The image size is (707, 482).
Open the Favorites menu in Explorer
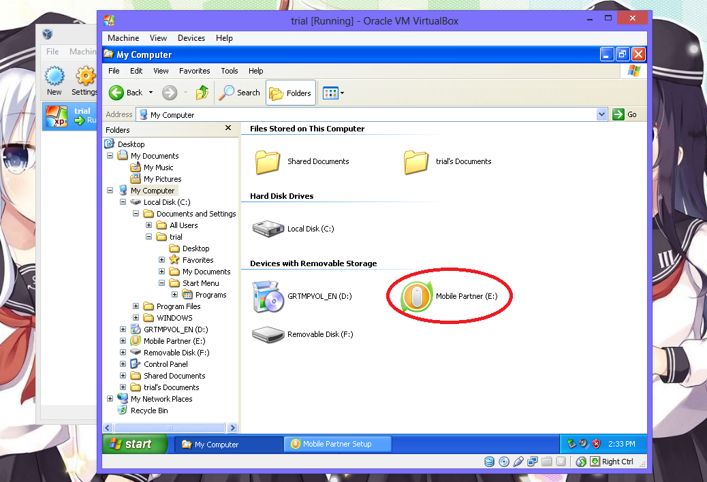[194, 71]
